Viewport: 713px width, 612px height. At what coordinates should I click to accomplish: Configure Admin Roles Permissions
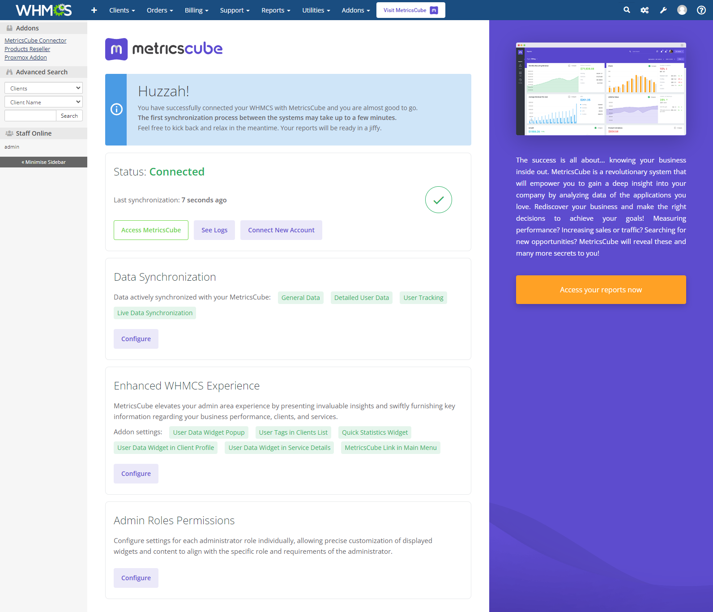click(136, 578)
